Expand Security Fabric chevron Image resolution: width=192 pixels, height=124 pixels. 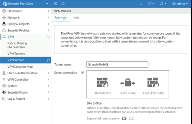coord(48,92)
